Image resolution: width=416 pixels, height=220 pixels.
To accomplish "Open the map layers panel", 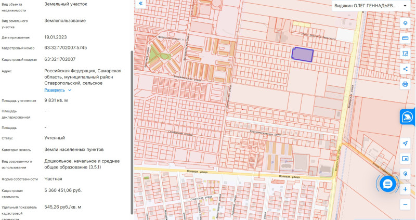I will tap(405, 23).
